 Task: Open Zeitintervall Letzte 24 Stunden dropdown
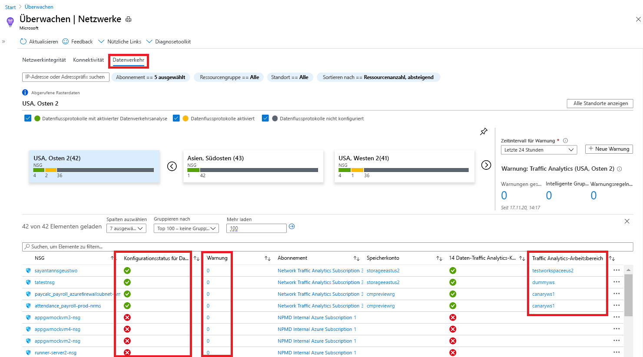point(539,150)
